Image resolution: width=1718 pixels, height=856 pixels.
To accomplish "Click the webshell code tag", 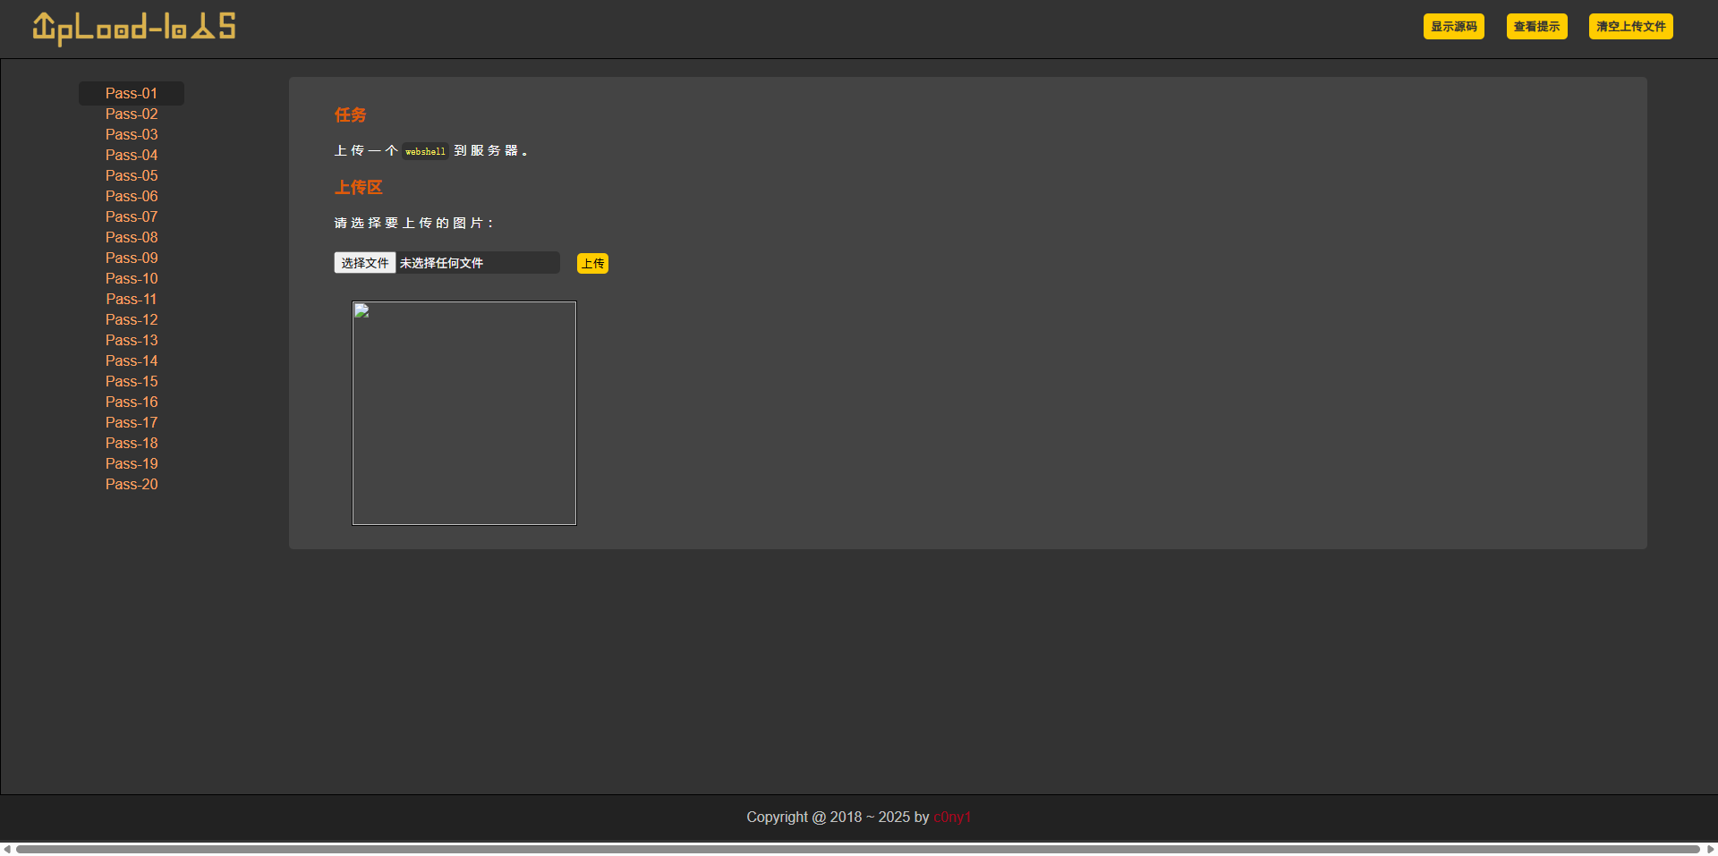I will click(425, 151).
